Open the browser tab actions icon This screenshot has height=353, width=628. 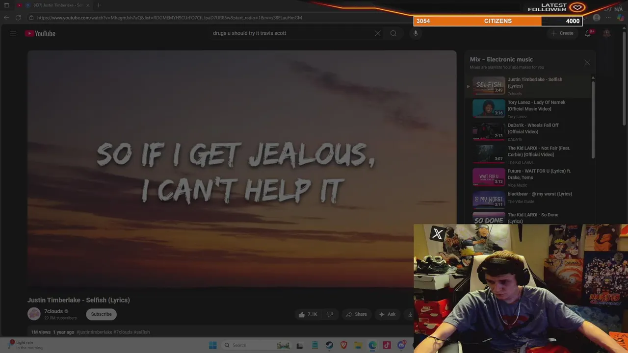coord(6,5)
